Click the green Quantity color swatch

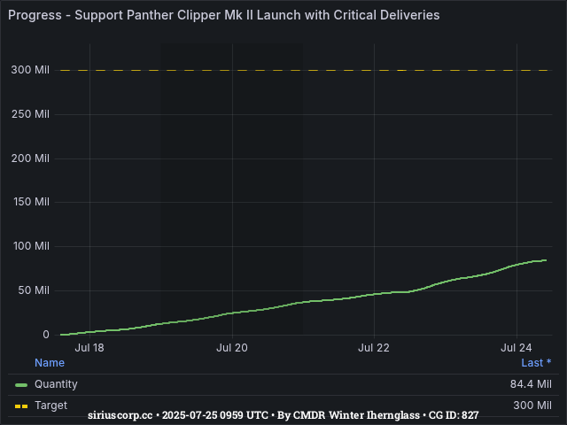[21, 385]
